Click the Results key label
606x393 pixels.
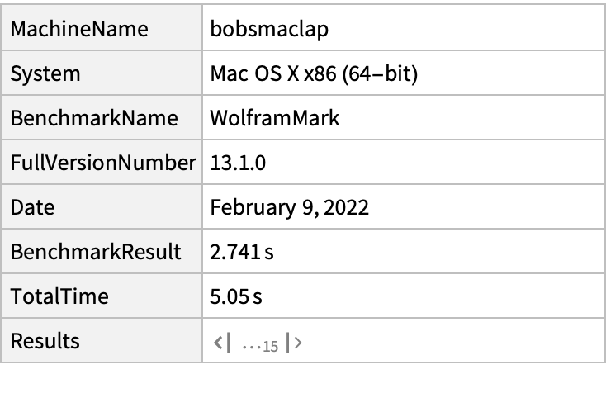pos(45,342)
